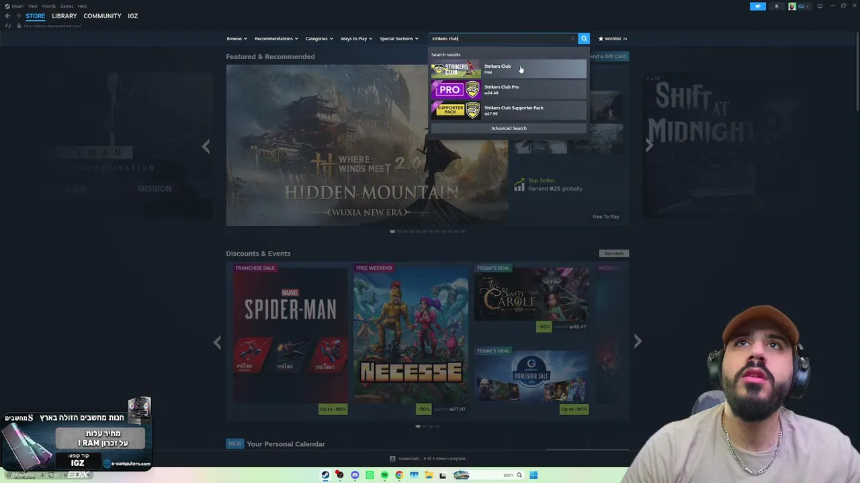Expand the Recommendations dropdown
This screenshot has width=860, height=483.
tap(276, 39)
